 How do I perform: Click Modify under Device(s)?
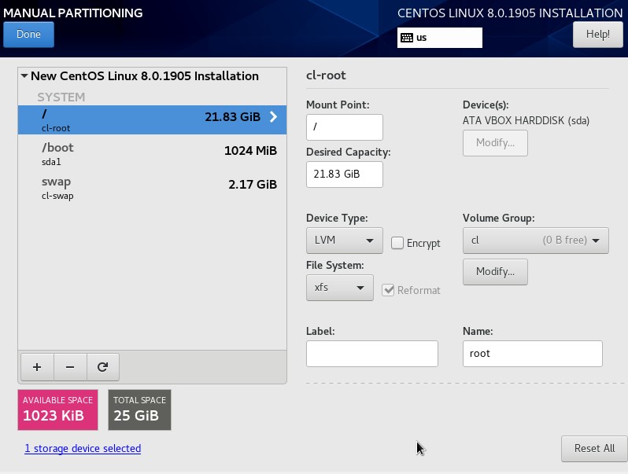495,143
